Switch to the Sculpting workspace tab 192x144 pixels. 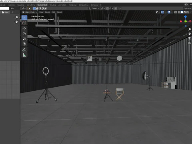pos(21,5)
